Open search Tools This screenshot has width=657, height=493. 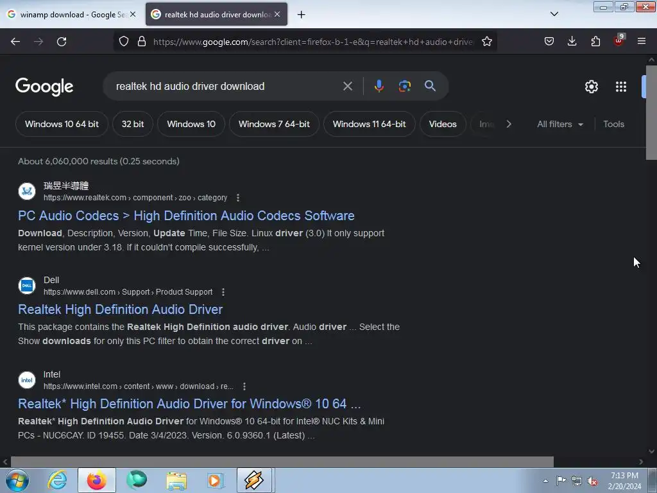coord(613,124)
